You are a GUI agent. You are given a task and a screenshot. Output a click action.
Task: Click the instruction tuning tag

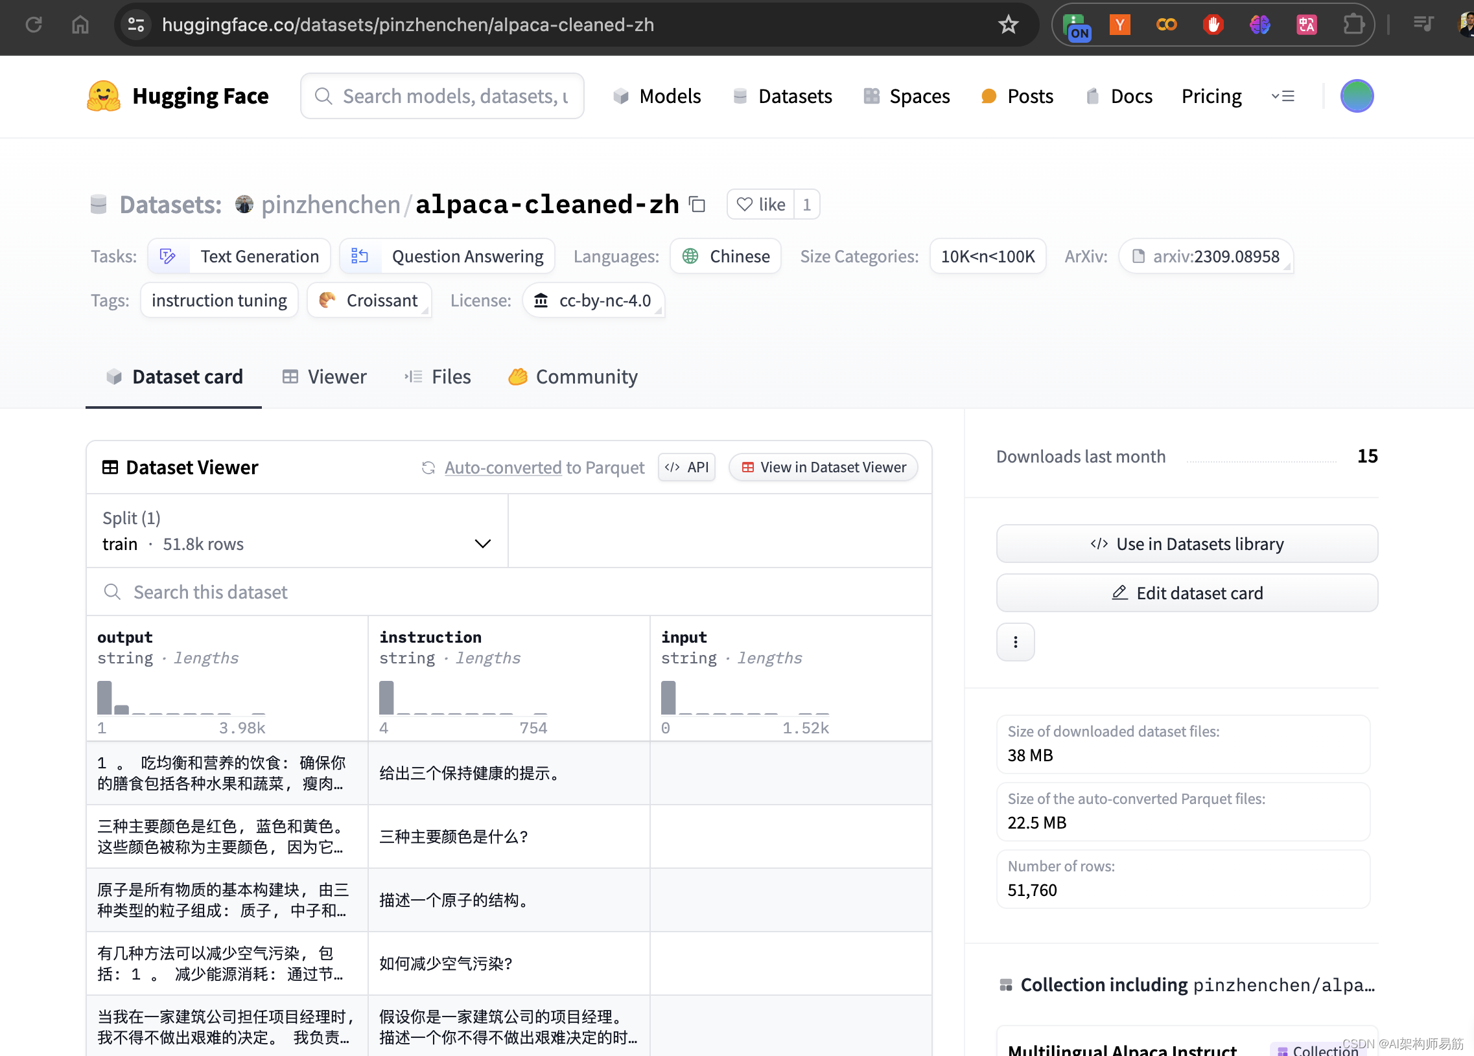tap(219, 301)
